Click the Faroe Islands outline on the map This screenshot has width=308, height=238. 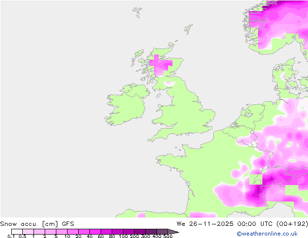tap(137, 12)
